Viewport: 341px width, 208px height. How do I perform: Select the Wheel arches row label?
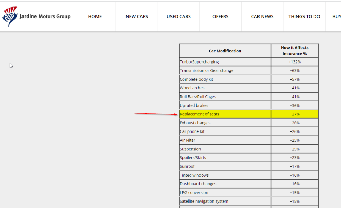(192, 88)
